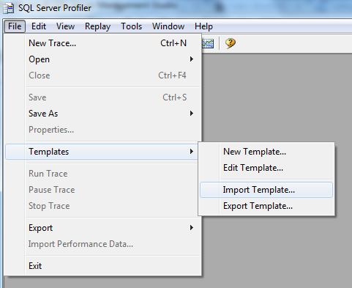Choose Export Template... option
The image size is (352, 288).
266,206
